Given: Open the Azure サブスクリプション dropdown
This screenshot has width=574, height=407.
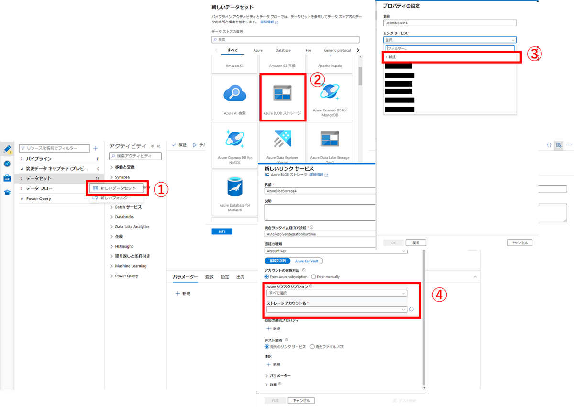Looking at the screenshot, I should [x=337, y=293].
